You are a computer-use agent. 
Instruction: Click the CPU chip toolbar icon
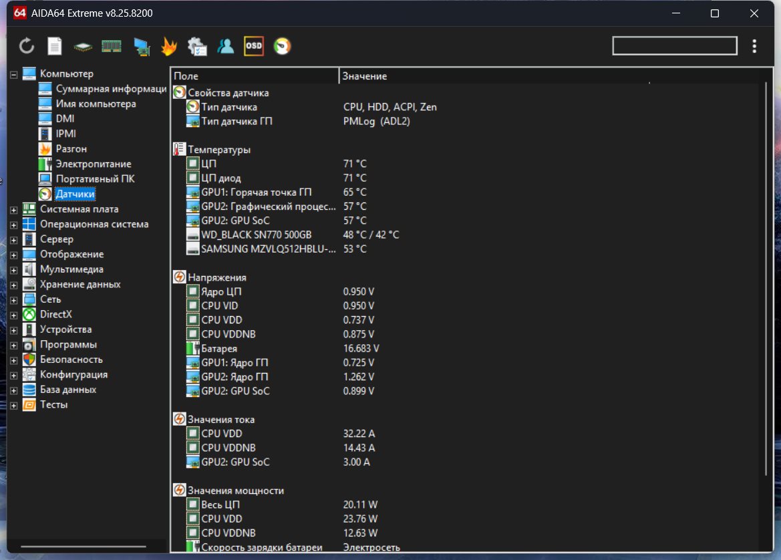coord(83,46)
